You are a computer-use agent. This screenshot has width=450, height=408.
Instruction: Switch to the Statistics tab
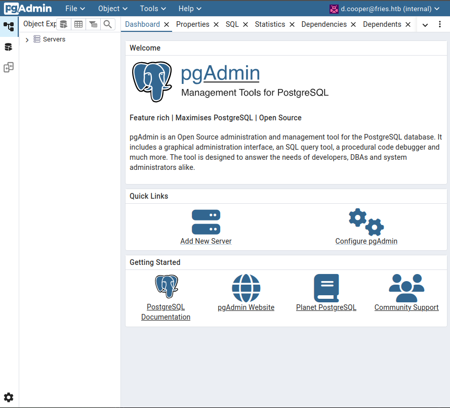[270, 24]
